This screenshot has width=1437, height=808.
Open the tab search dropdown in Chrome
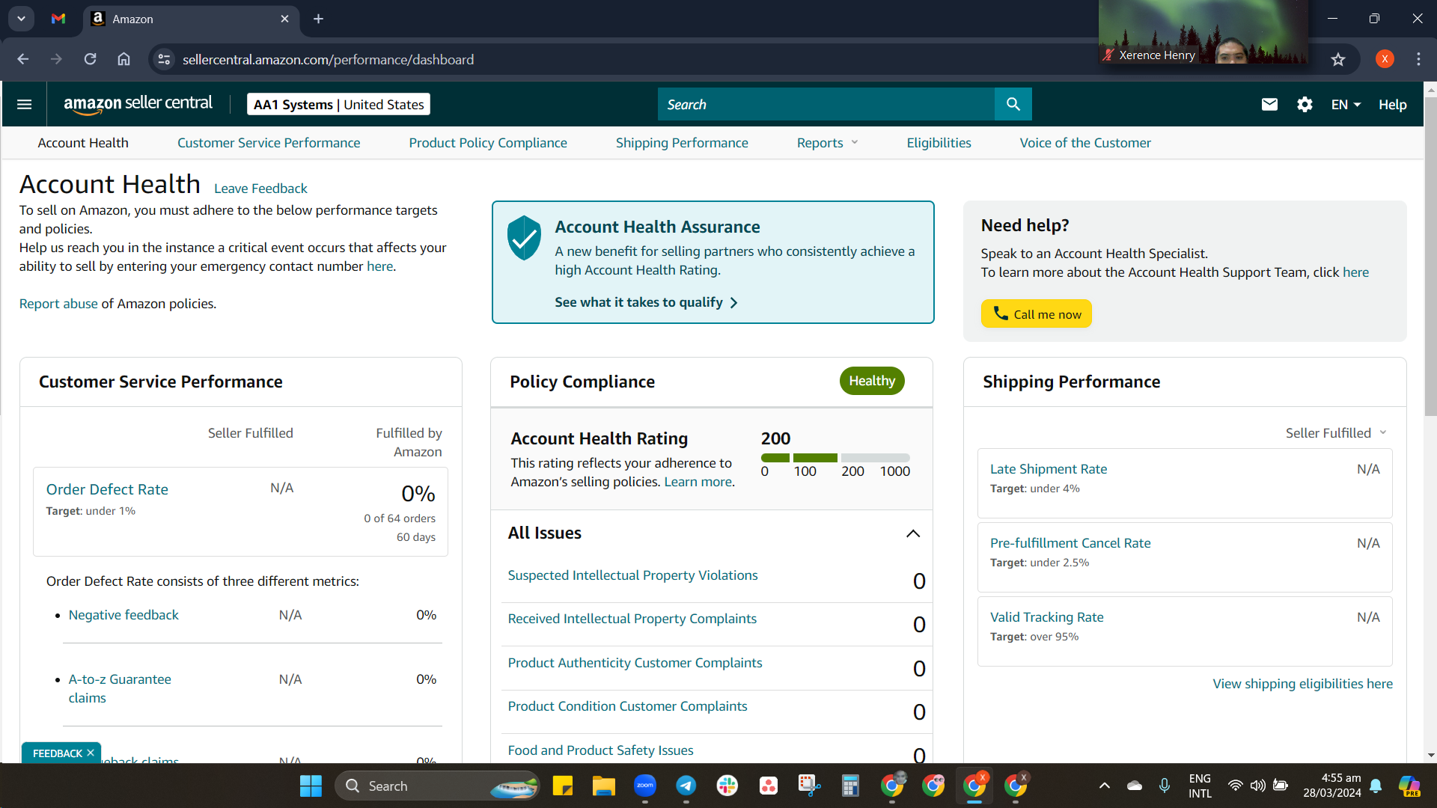tap(21, 19)
